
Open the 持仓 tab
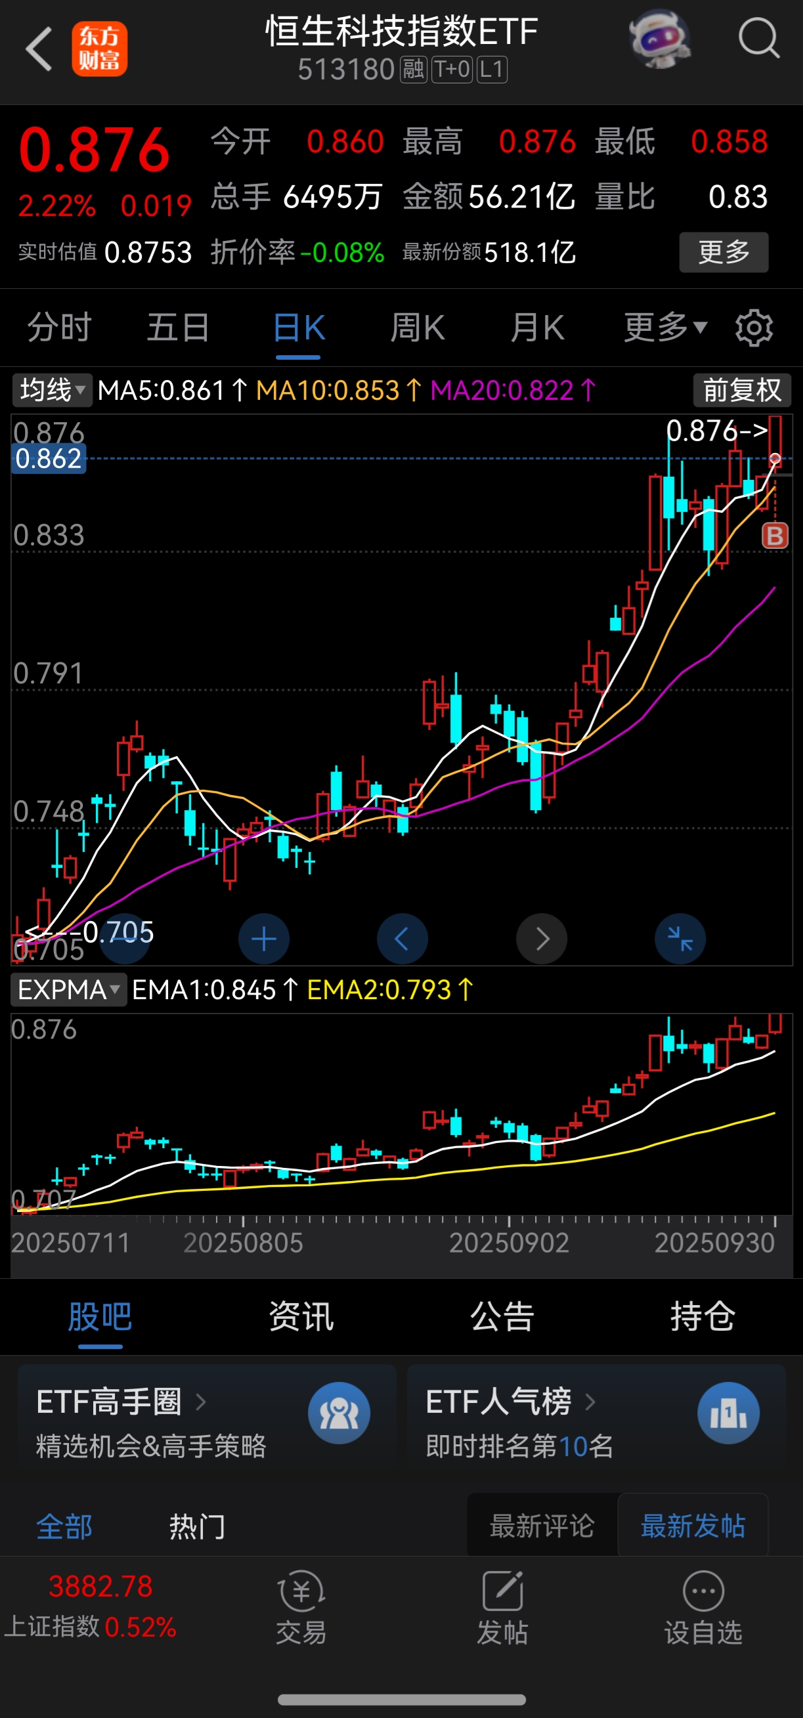coord(703,1316)
